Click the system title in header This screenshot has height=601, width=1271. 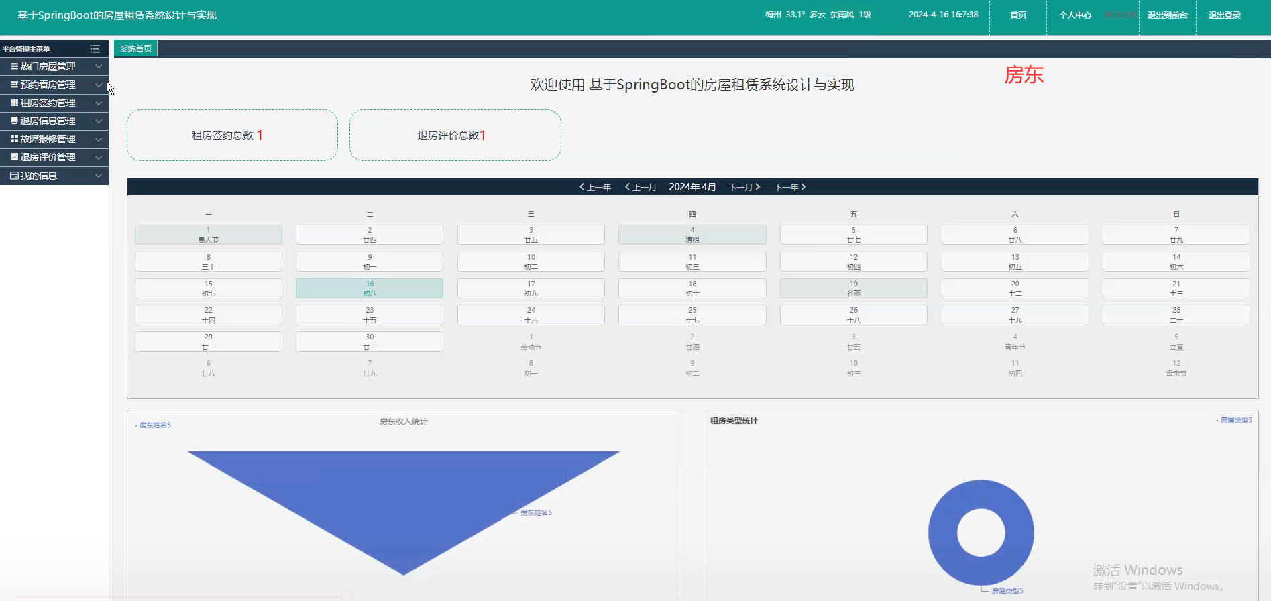point(117,15)
